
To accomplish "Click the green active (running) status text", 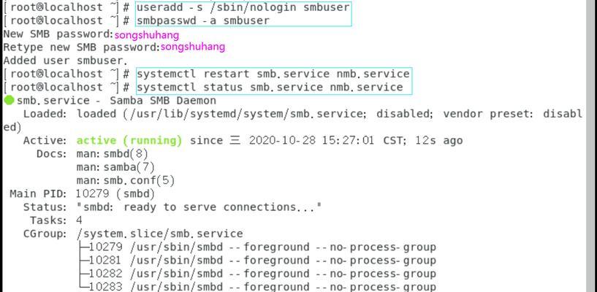I will coord(129,141).
